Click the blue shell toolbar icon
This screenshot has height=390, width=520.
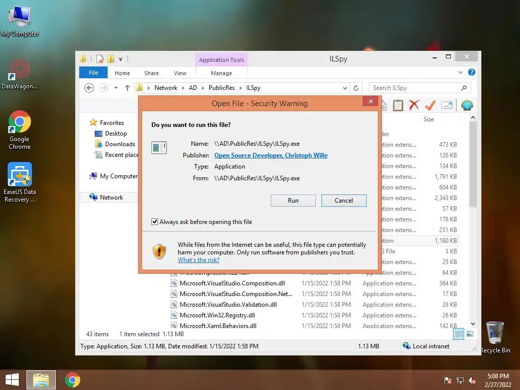[x=467, y=105]
